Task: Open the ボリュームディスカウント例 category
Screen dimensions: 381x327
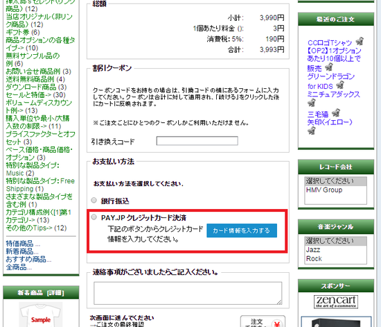Action: pyautogui.click(x=39, y=106)
